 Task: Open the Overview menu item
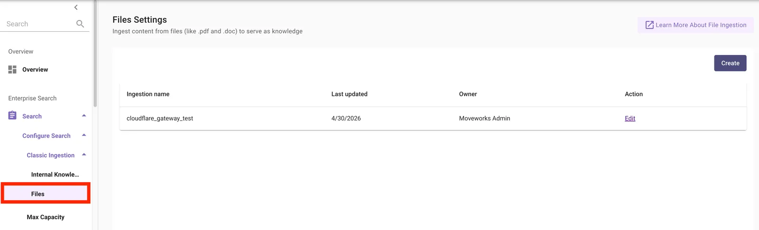coord(35,70)
